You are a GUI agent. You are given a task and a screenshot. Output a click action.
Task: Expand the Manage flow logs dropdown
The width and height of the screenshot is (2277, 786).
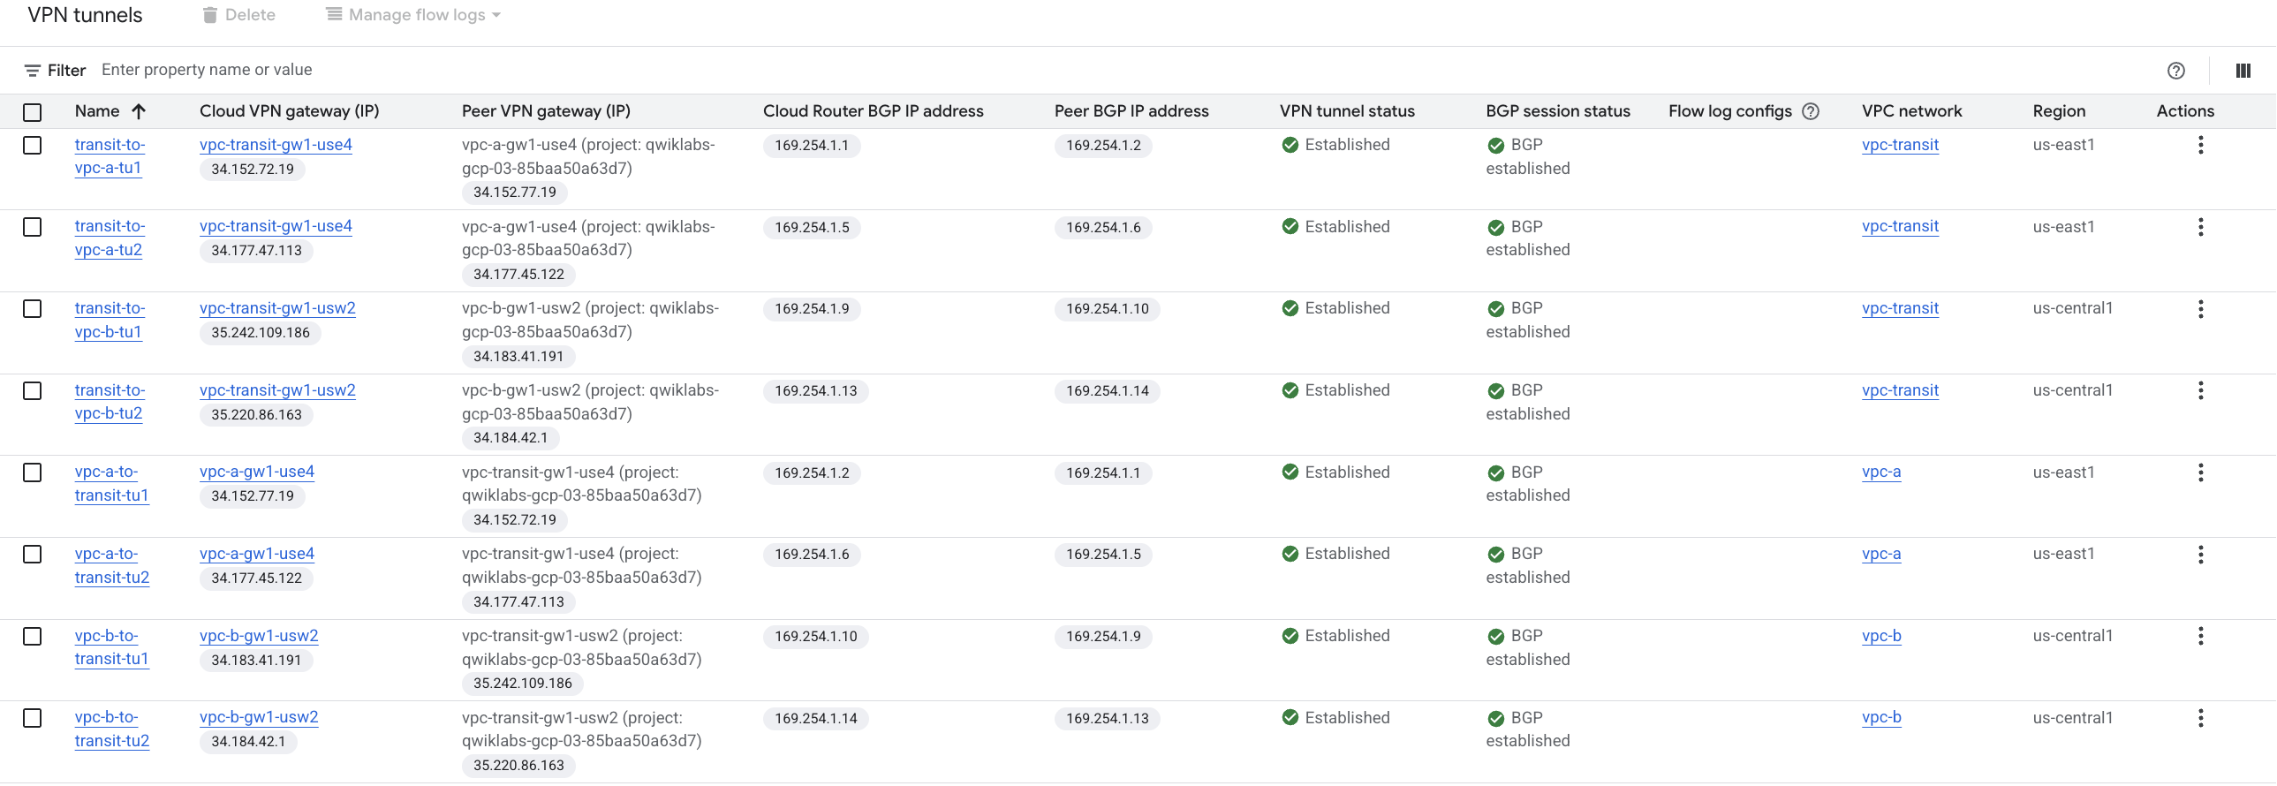[x=412, y=14]
